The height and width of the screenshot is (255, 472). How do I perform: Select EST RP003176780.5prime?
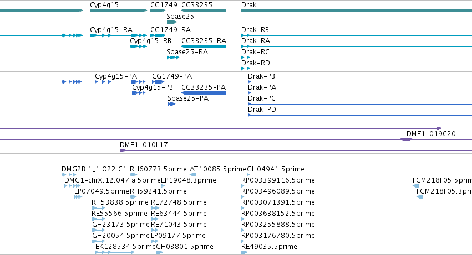242,242
